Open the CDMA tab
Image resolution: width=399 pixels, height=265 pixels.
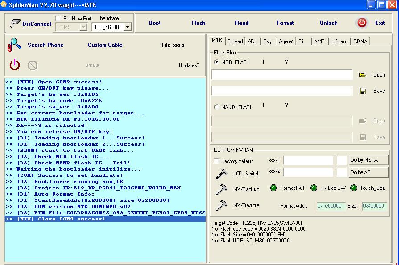tap(360, 41)
